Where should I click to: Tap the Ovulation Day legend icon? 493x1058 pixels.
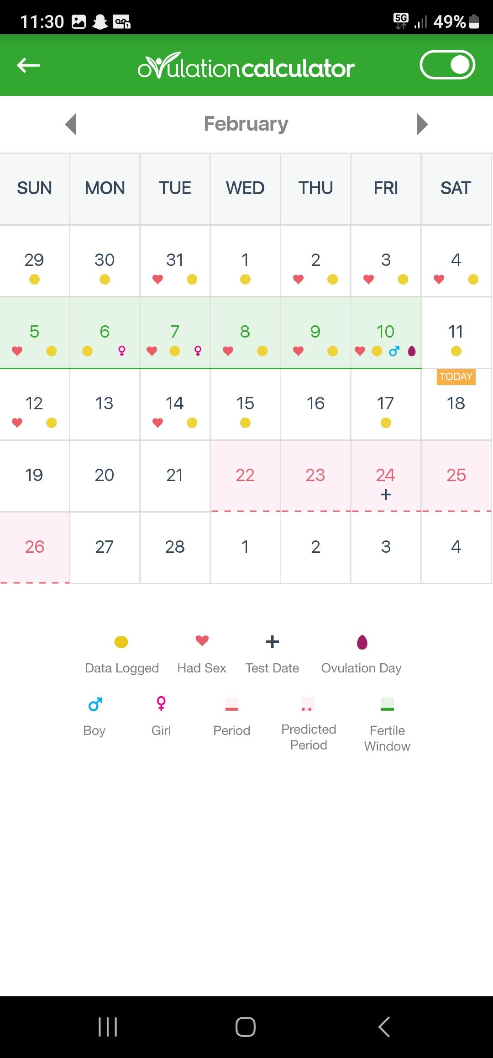point(362,642)
